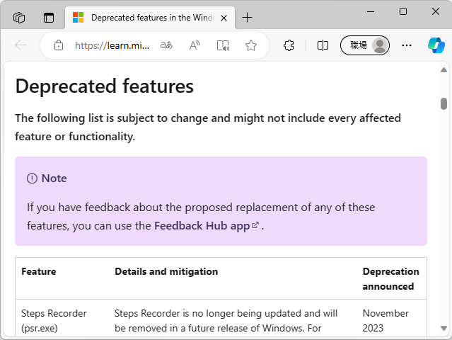Open a new browser tab
The width and height of the screenshot is (452, 340).
[x=247, y=18]
